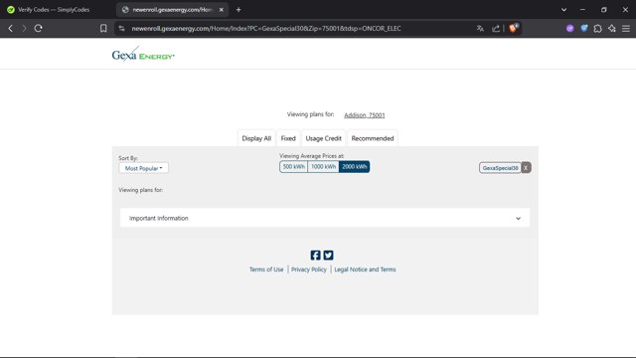The image size is (636, 358).
Task: Remove the GexaSpecial30 promo code with X
Action: click(x=526, y=168)
